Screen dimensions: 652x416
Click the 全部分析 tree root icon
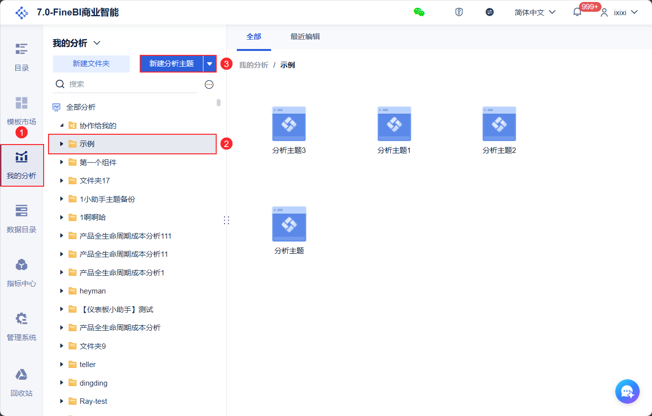point(56,107)
